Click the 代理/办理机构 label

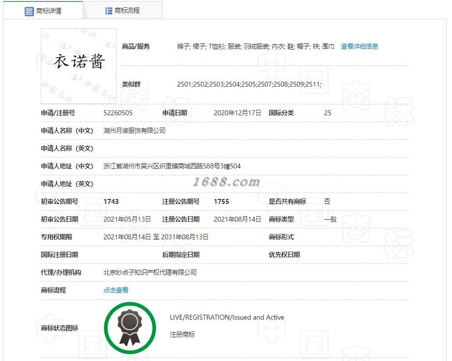[x=61, y=272]
